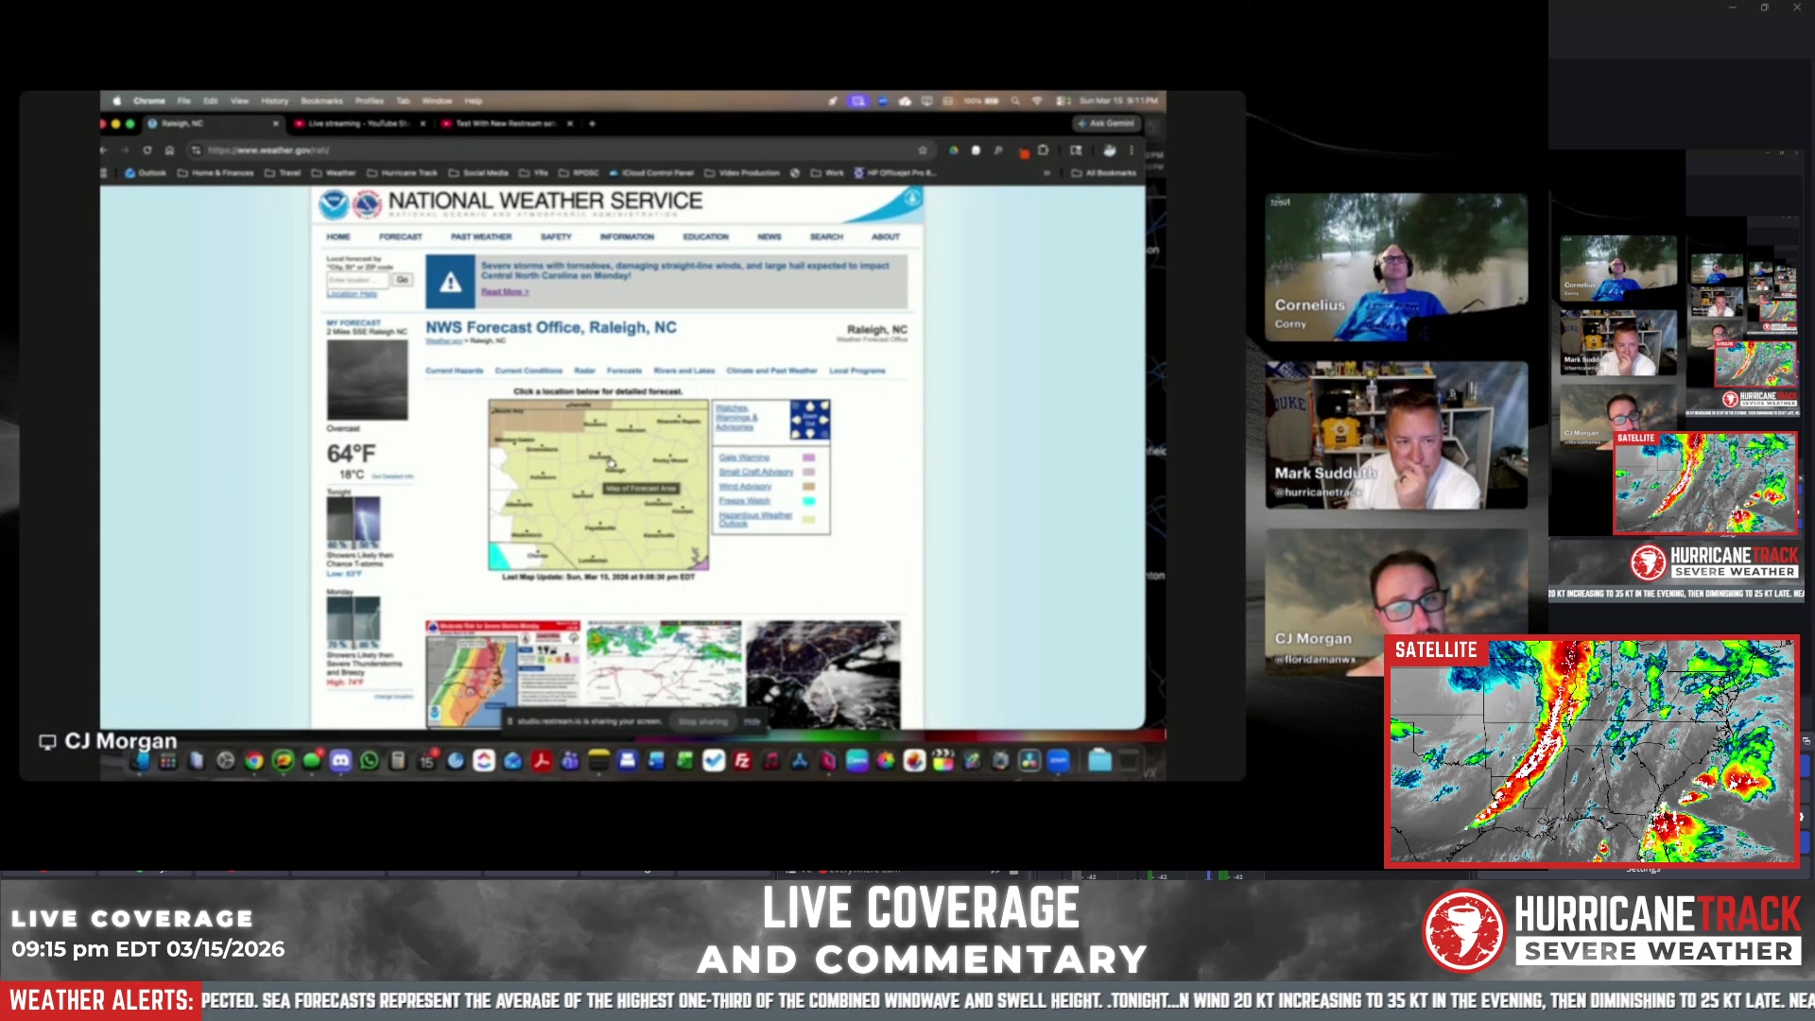Viewport: 1815px width, 1021px height.
Task: Open Adobe Acrobat in the dock
Action: pos(541,760)
